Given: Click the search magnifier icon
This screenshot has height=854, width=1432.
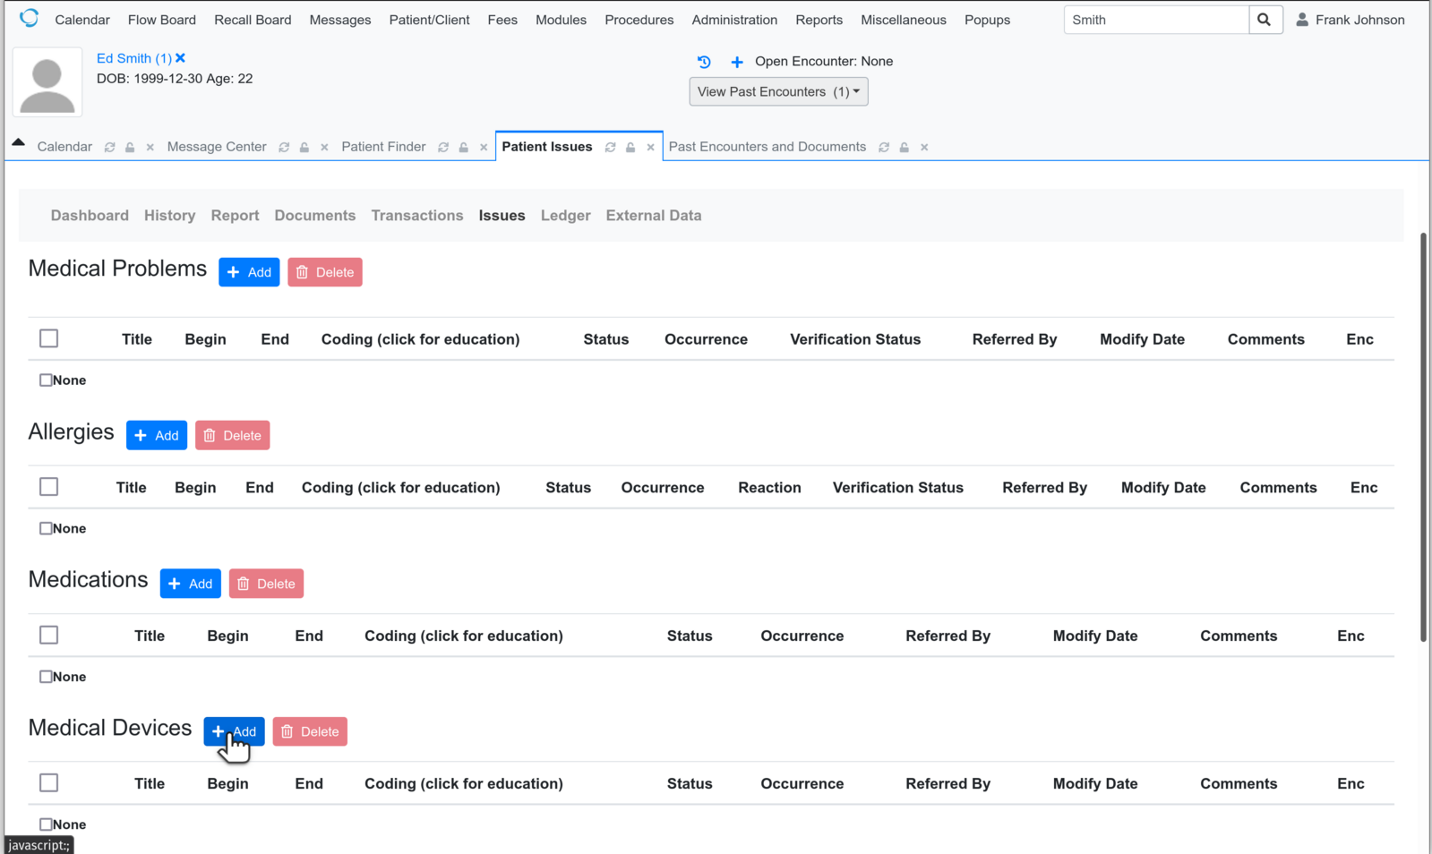Looking at the screenshot, I should (1264, 20).
